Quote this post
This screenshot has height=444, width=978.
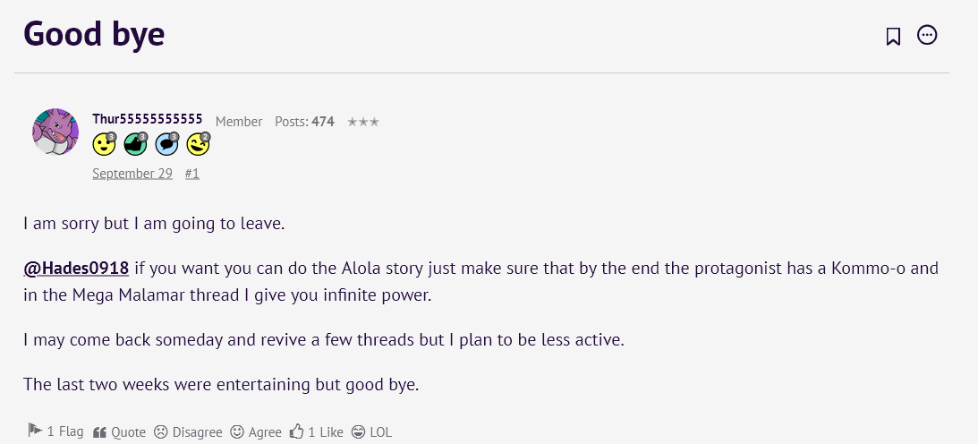119,431
